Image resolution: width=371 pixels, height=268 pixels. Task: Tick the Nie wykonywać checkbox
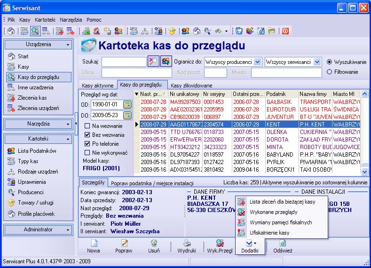pyautogui.click(x=87, y=153)
